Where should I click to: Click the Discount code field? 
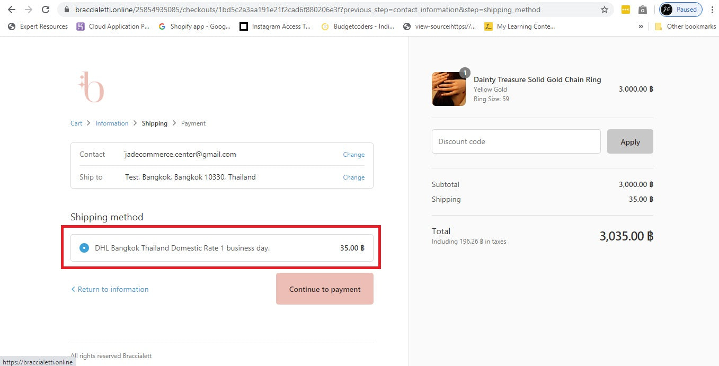coord(516,141)
